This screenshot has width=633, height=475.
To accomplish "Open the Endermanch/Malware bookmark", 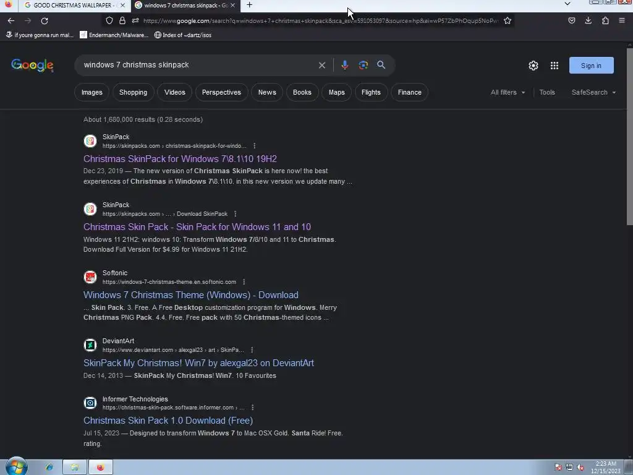I will click(x=114, y=35).
